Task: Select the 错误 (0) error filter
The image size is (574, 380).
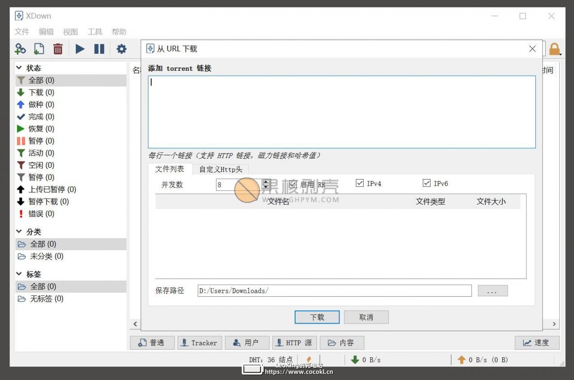Action: pos(71,213)
